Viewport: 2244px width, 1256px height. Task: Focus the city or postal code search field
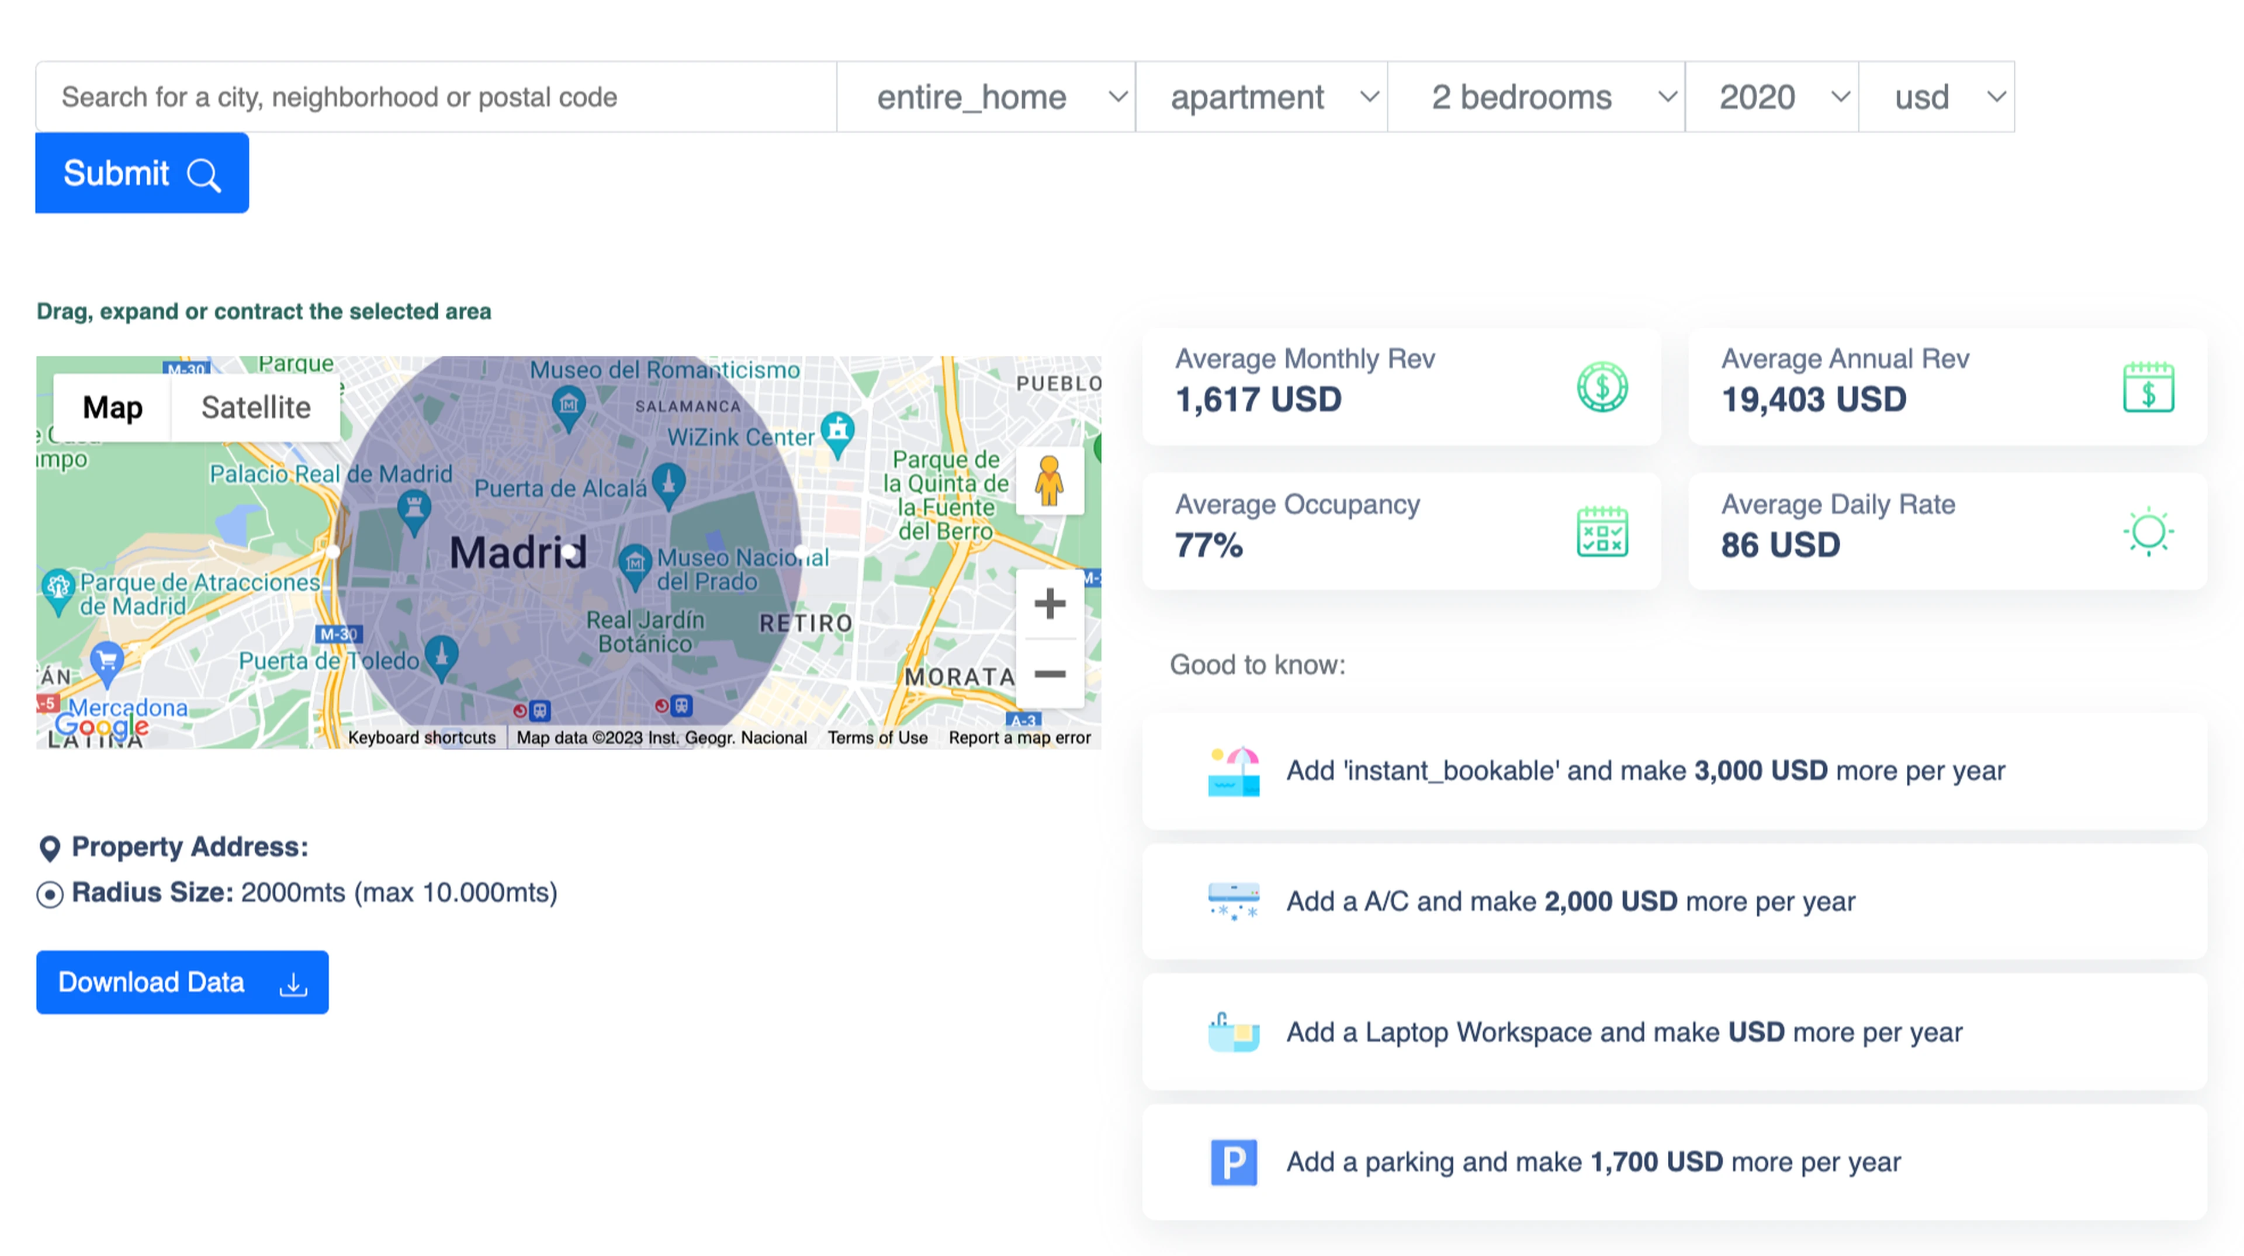pyautogui.click(x=437, y=96)
